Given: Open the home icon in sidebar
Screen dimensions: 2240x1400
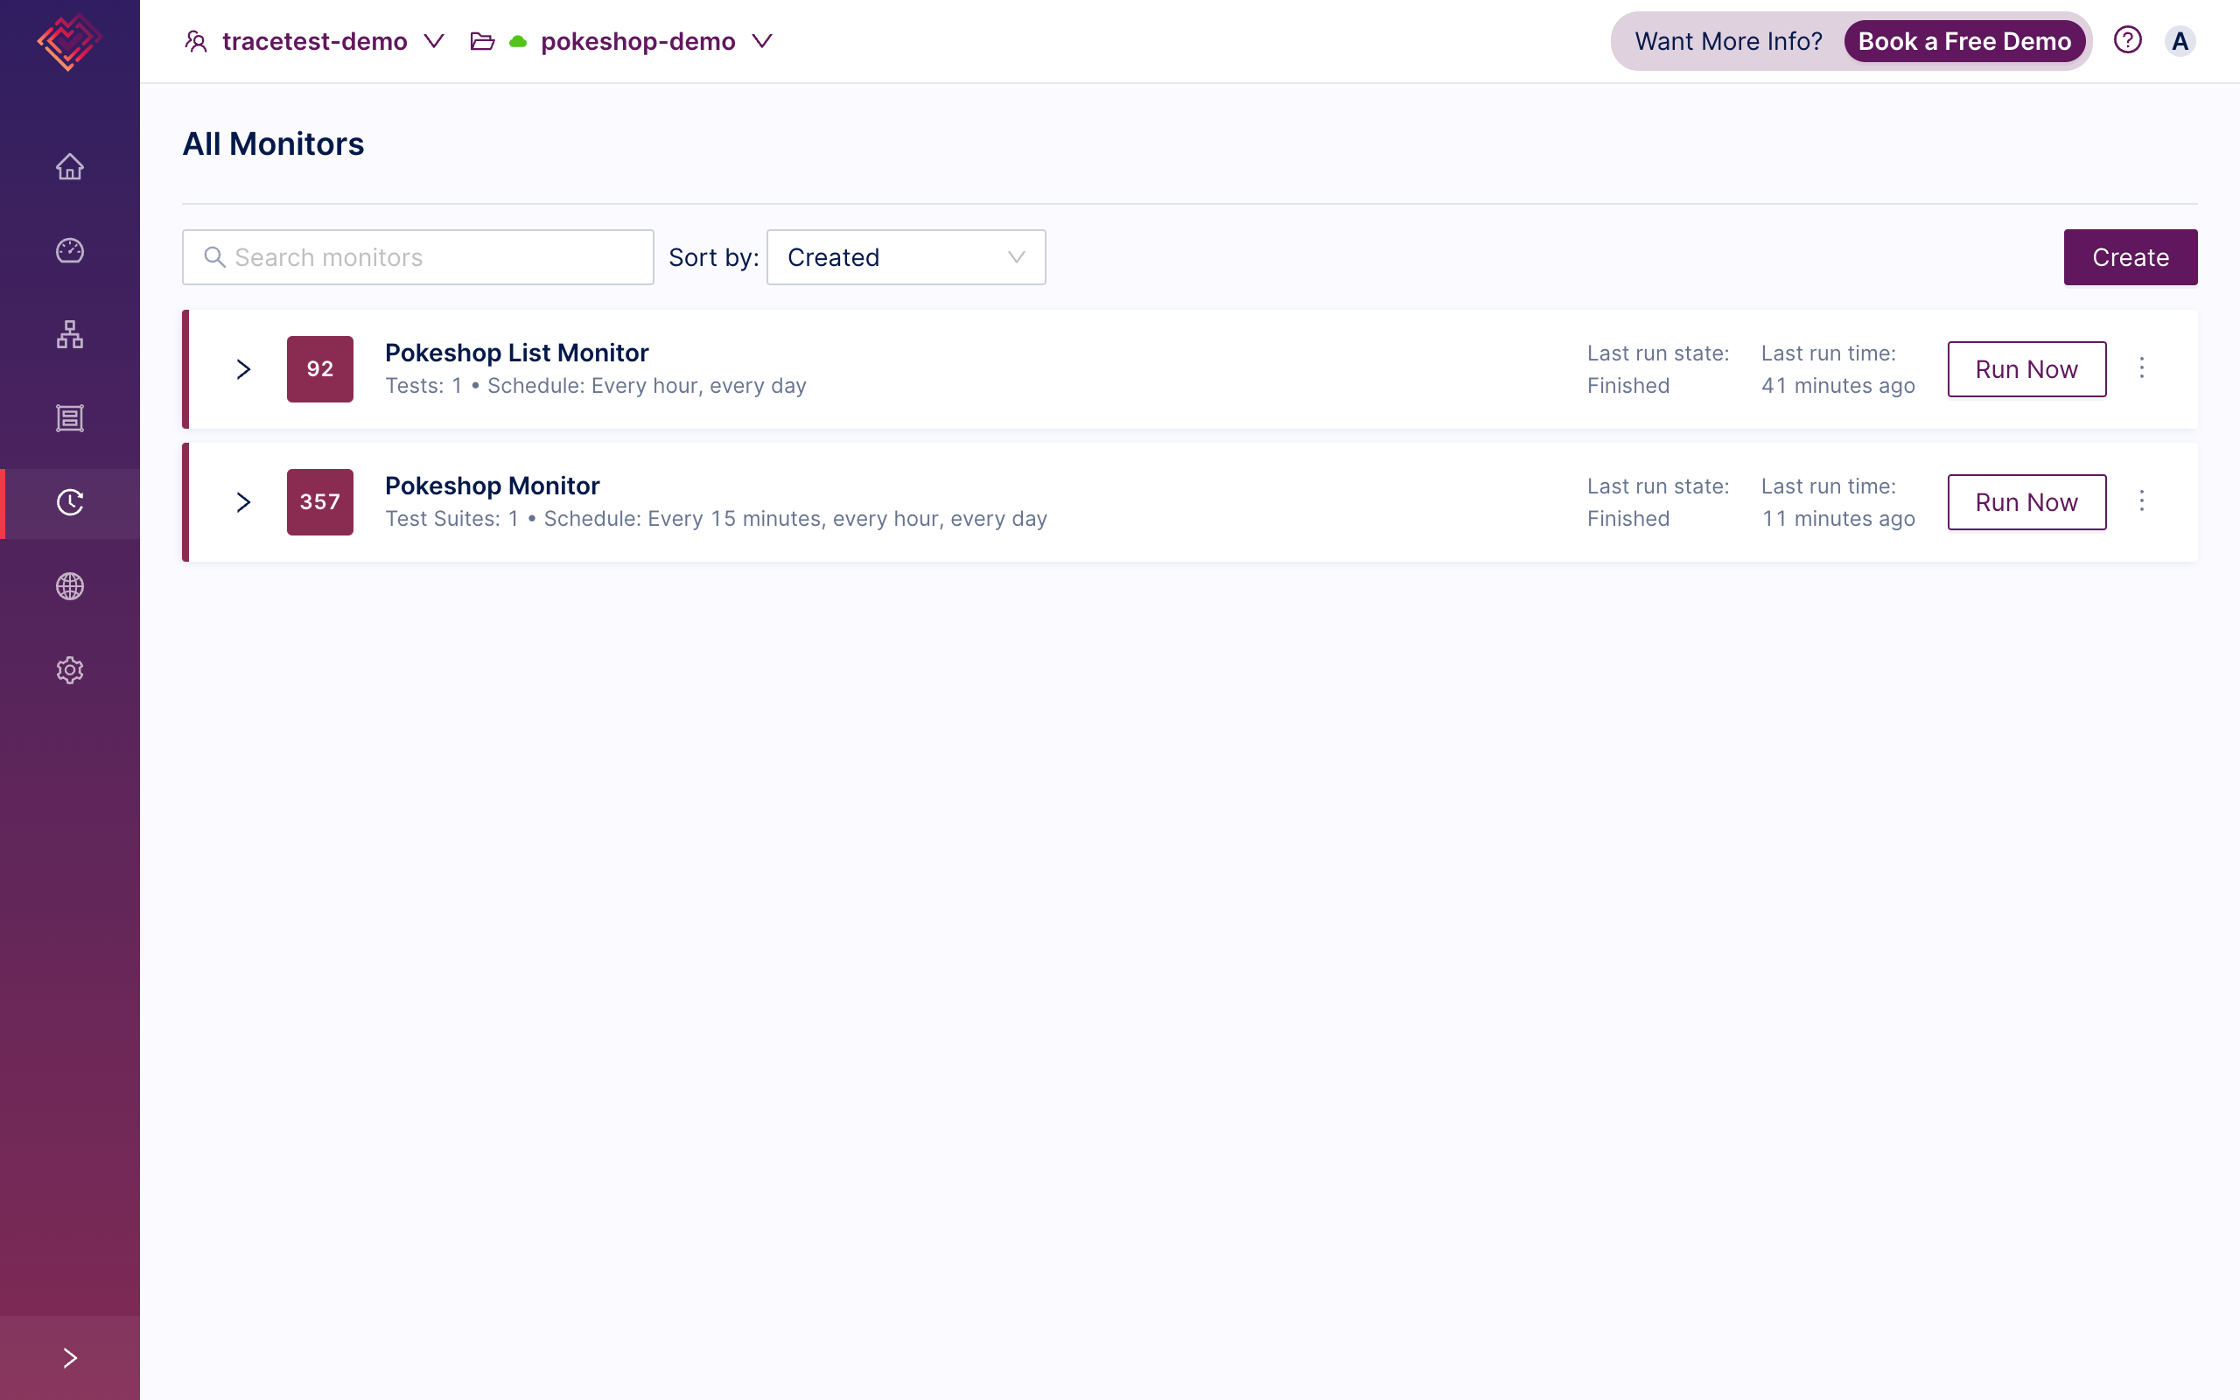Looking at the screenshot, I should click(x=69, y=166).
